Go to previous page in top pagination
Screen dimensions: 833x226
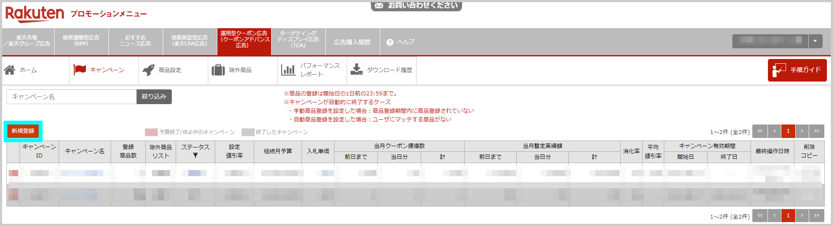pyautogui.click(x=774, y=131)
